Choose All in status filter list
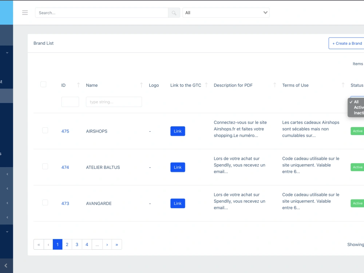The height and width of the screenshot is (273, 364). tap(356, 102)
